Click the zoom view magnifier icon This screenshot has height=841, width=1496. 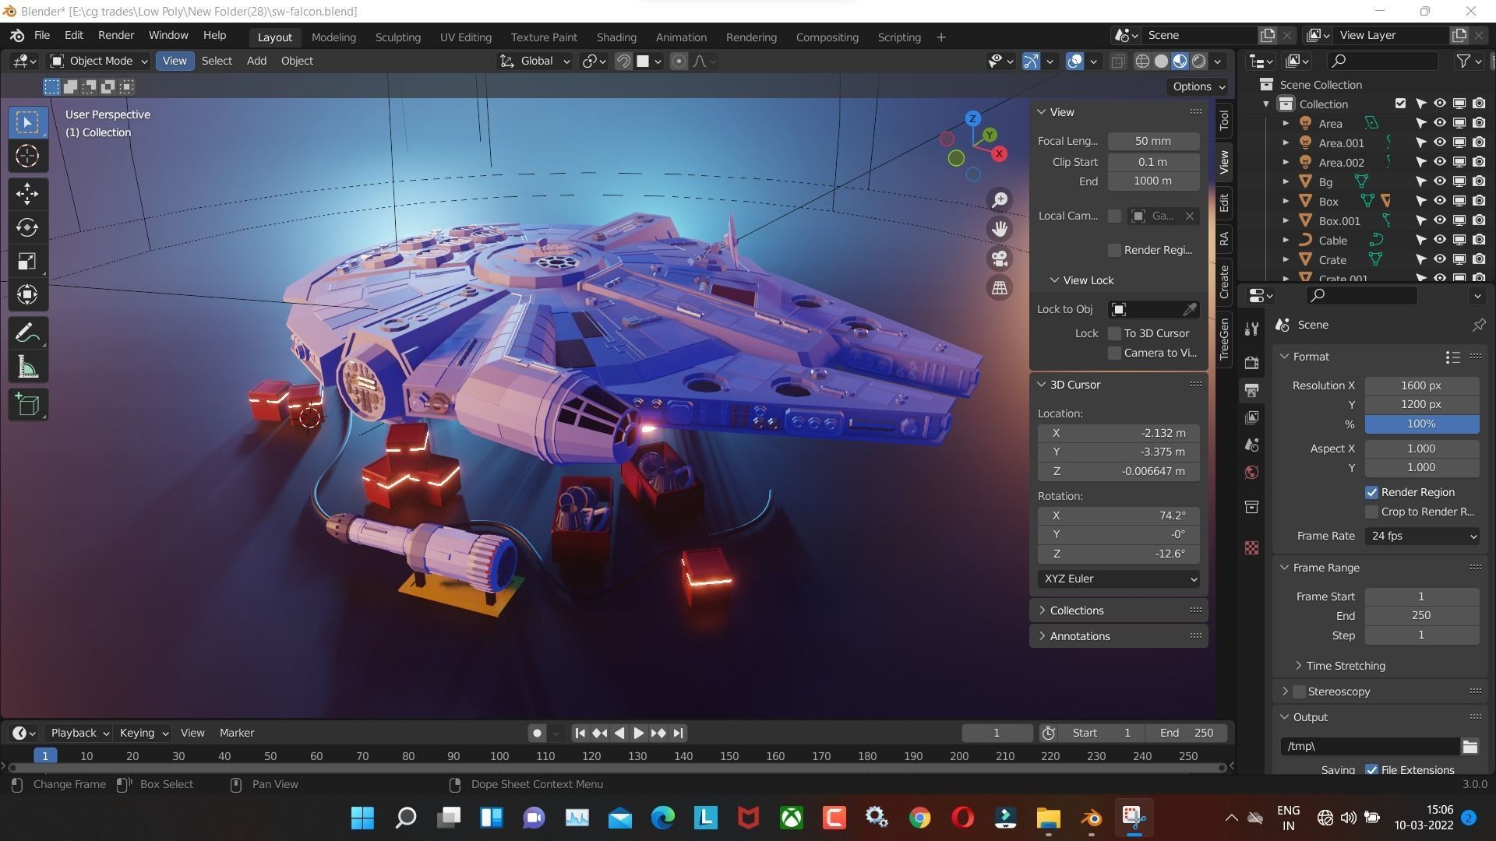(1000, 200)
